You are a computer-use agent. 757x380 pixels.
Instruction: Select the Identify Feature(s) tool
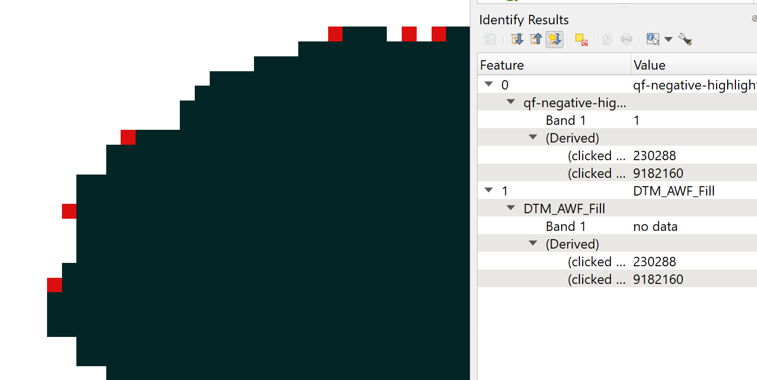pos(653,39)
